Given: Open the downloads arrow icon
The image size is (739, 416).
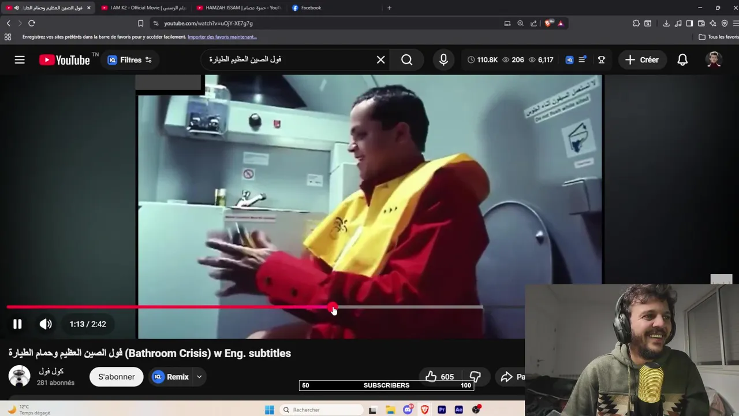Looking at the screenshot, I should coord(666,23).
